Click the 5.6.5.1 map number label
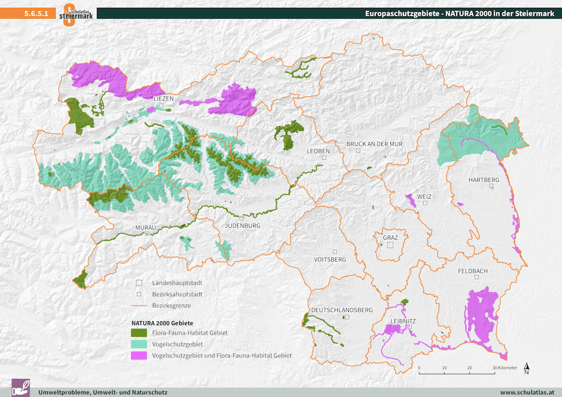Image resolution: width=562 pixels, height=397 pixels. coord(36,14)
